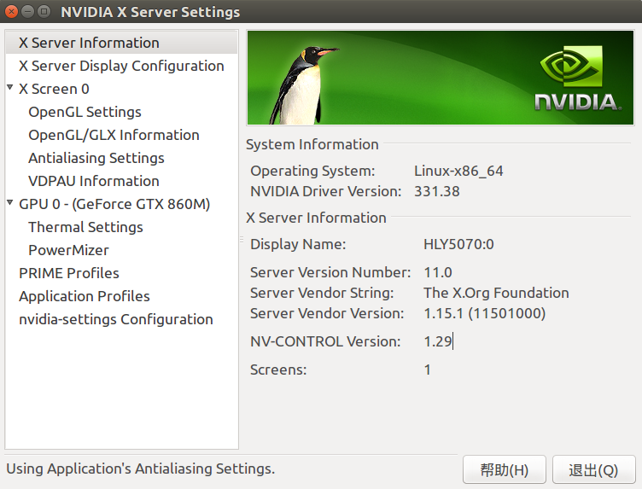Viewport: 642px width, 489px height.
Task: Open Application Profiles page
Action: click(85, 296)
